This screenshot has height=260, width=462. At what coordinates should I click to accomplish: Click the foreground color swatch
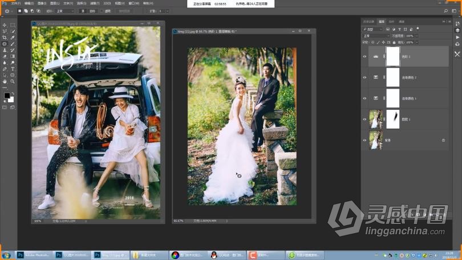tap(7, 95)
